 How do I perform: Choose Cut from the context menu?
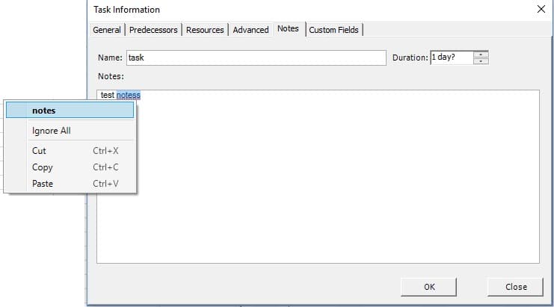pos(70,151)
